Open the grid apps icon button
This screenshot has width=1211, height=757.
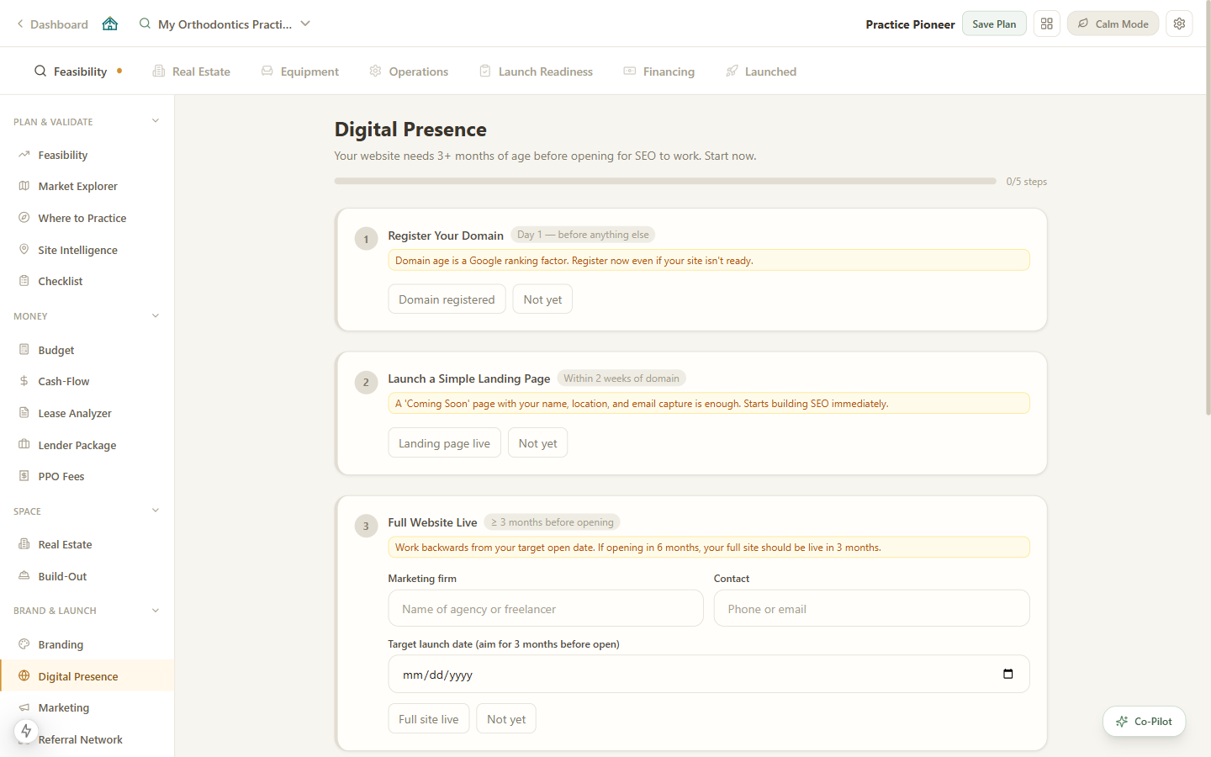[1047, 24]
